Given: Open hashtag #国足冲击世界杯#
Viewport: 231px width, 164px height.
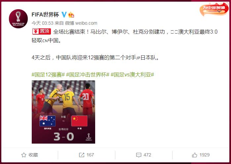Looking at the screenshot, I should [x=88, y=75].
